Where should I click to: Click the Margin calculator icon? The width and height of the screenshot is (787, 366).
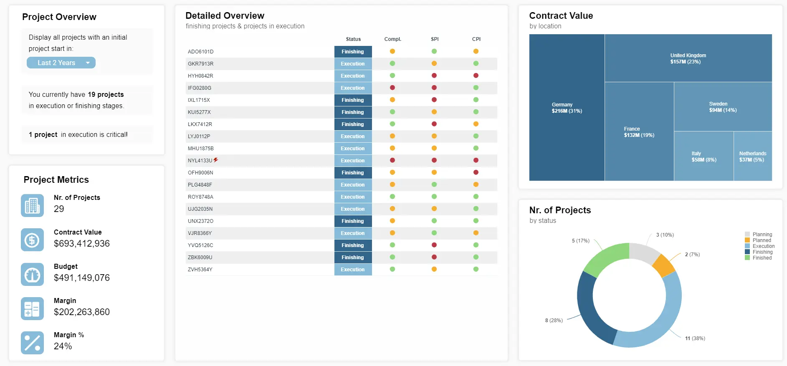coord(32,308)
